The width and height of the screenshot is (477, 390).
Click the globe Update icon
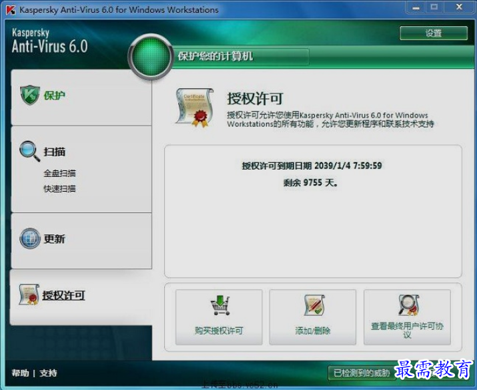click(x=30, y=238)
